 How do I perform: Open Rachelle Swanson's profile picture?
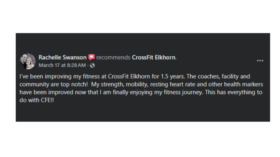tap(28, 61)
